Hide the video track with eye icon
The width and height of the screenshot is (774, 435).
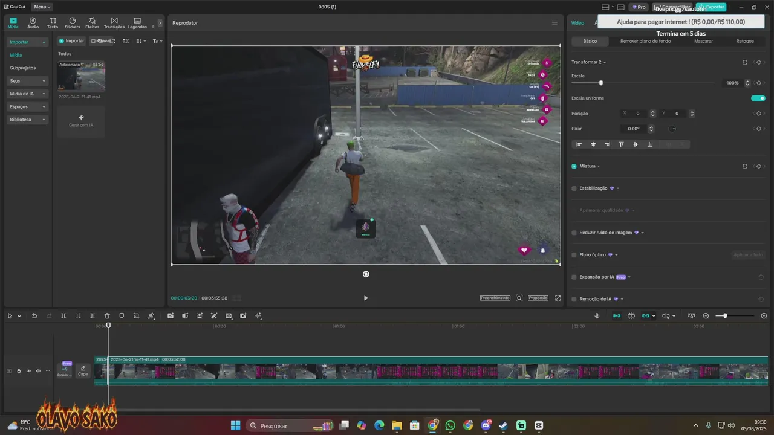pos(28,371)
